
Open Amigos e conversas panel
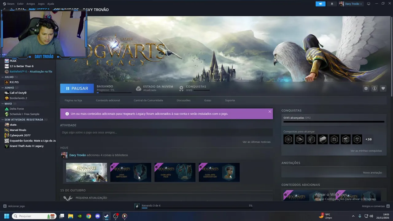(x=376, y=206)
